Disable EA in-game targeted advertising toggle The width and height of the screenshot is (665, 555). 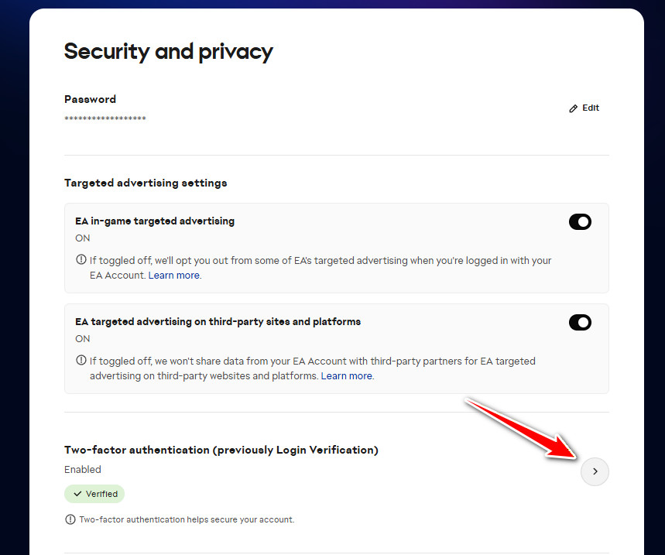(x=580, y=222)
